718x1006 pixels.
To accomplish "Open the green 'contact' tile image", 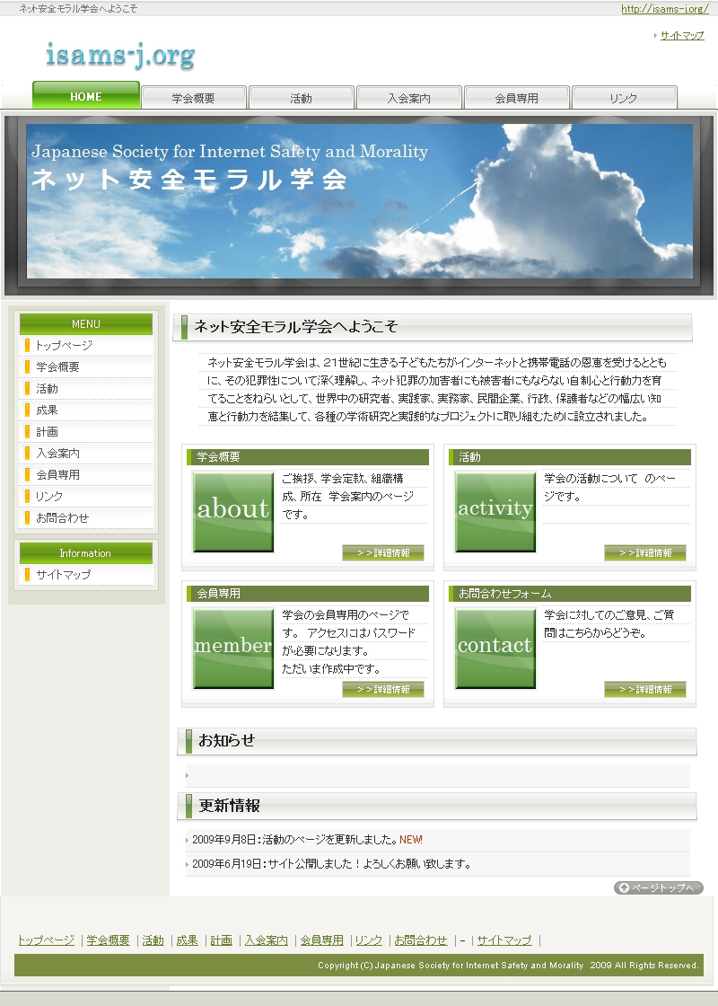I will coord(495,648).
